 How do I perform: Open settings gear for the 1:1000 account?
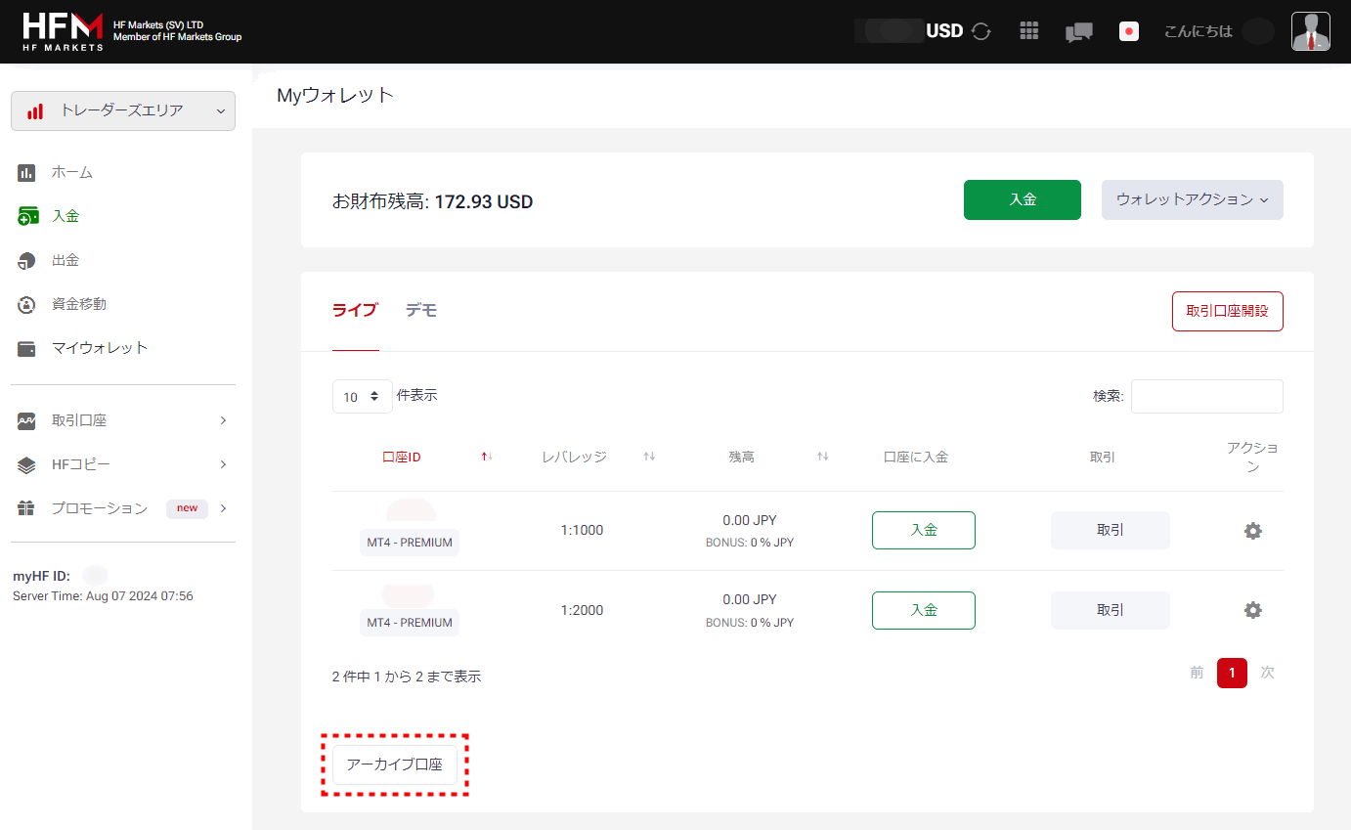tap(1252, 531)
